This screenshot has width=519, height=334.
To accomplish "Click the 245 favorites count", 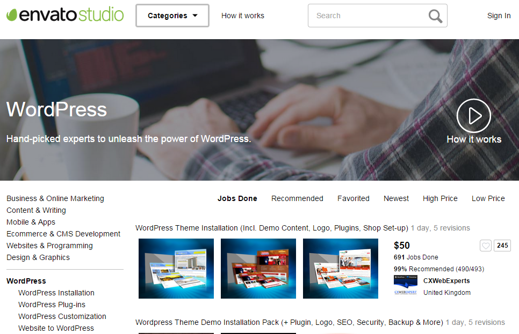I will click(502, 246).
